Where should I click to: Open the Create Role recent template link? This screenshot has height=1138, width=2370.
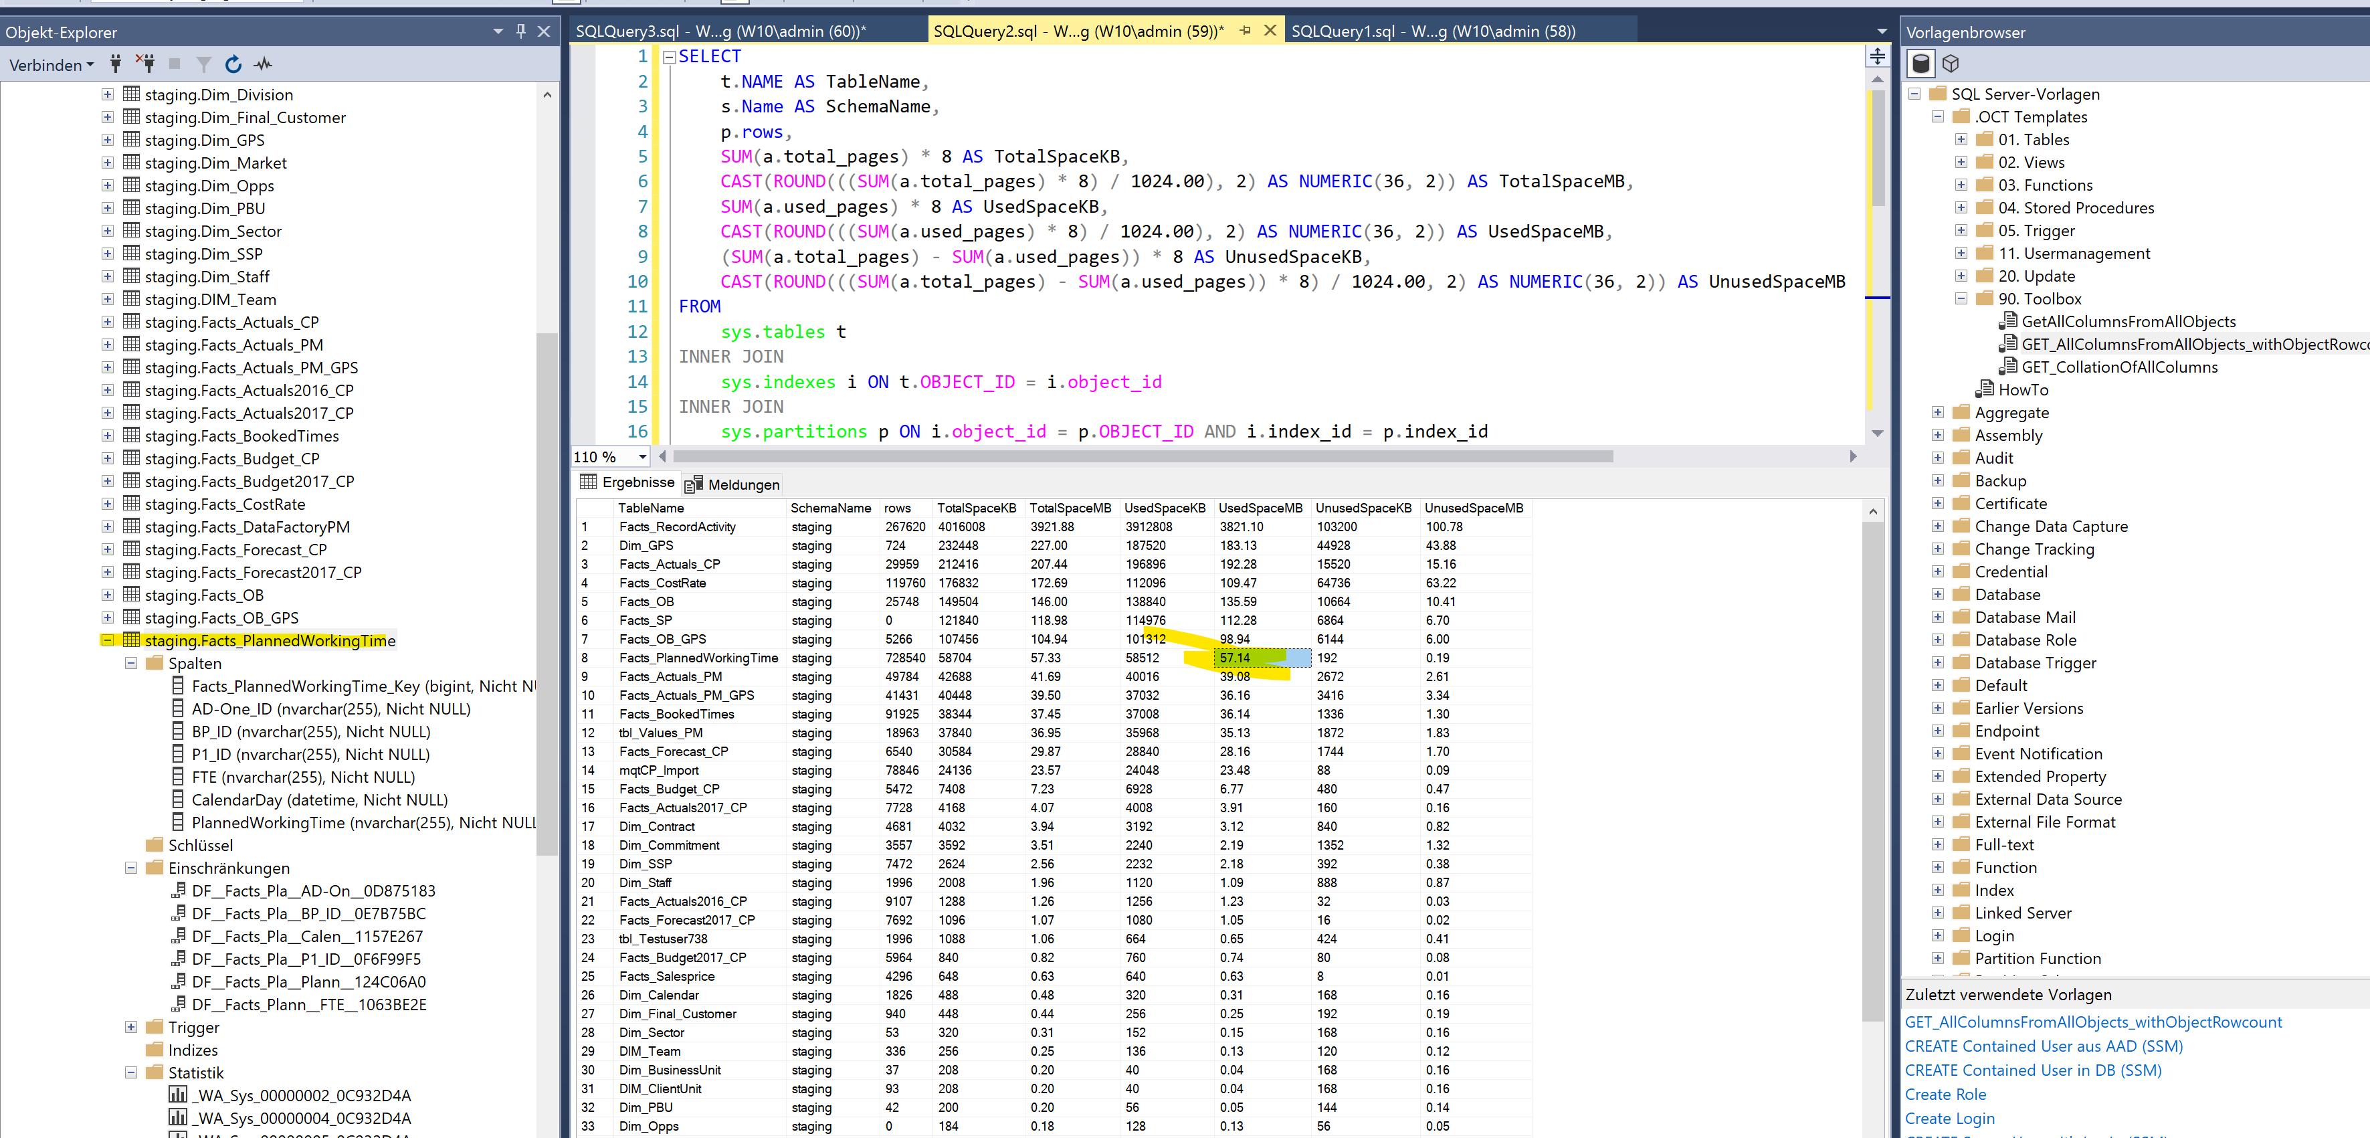[1945, 1094]
